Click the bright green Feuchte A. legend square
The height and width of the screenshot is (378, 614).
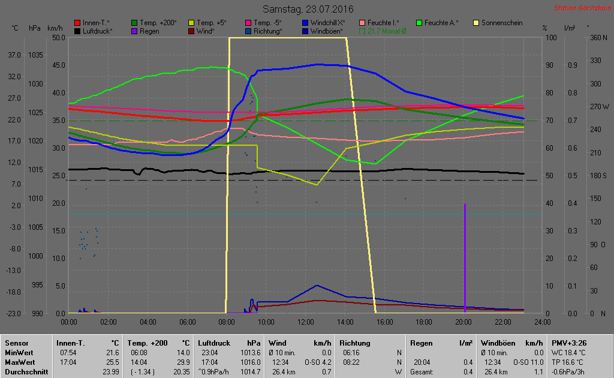(x=419, y=23)
